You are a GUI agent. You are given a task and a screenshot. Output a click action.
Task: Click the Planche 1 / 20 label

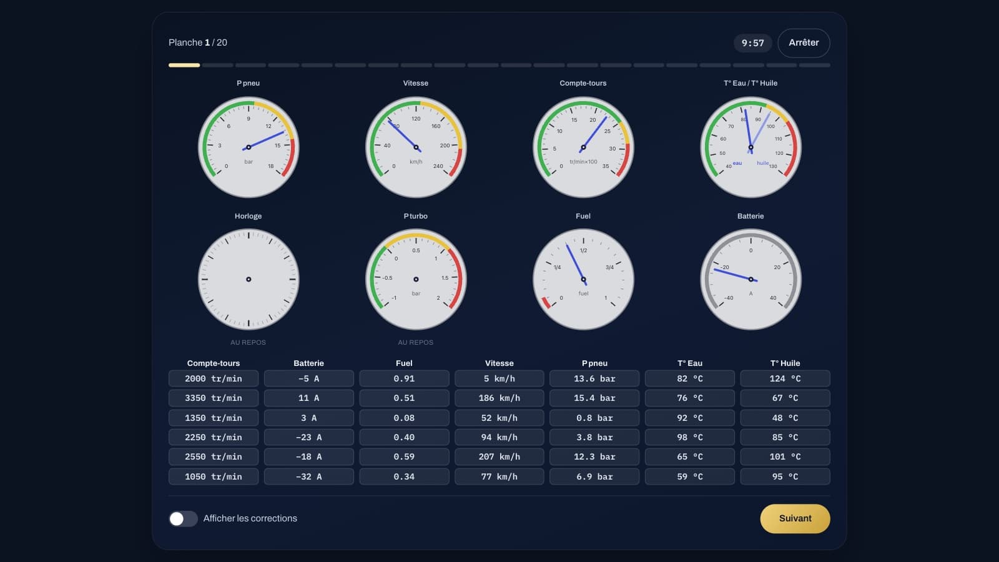(198, 42)
